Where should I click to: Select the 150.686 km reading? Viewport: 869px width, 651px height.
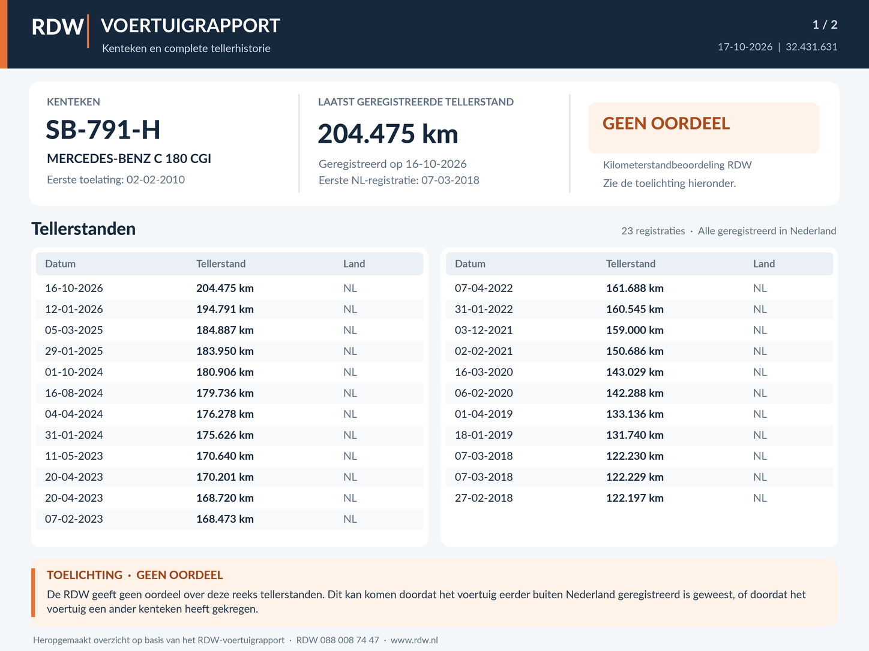tap(635, 351)
